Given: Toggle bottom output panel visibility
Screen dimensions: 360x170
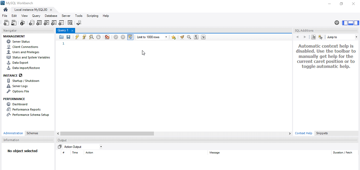Looking at the screenshot, I should [x=351, y=23].
